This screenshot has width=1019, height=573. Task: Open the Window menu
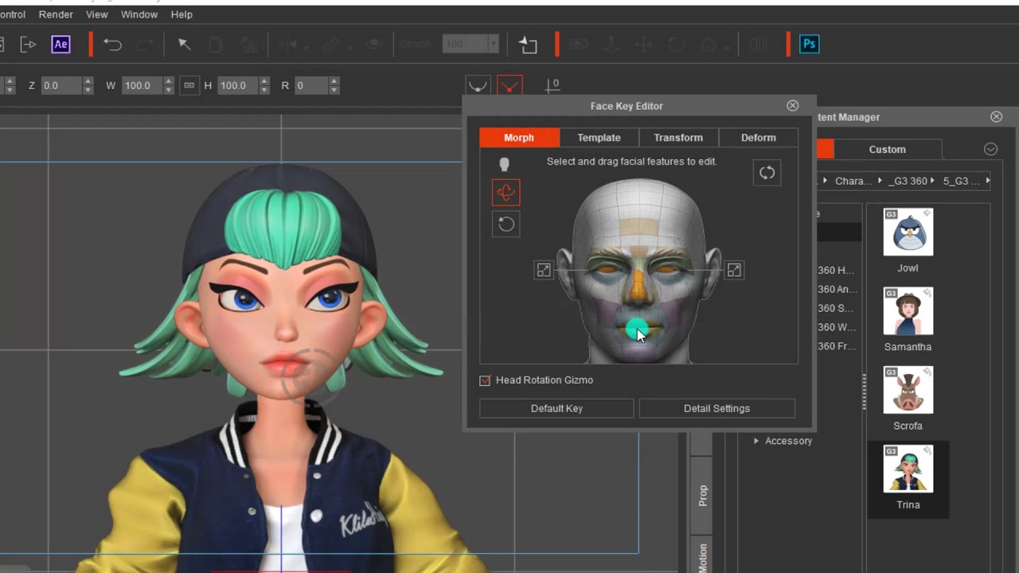click(x=139, y=14)
